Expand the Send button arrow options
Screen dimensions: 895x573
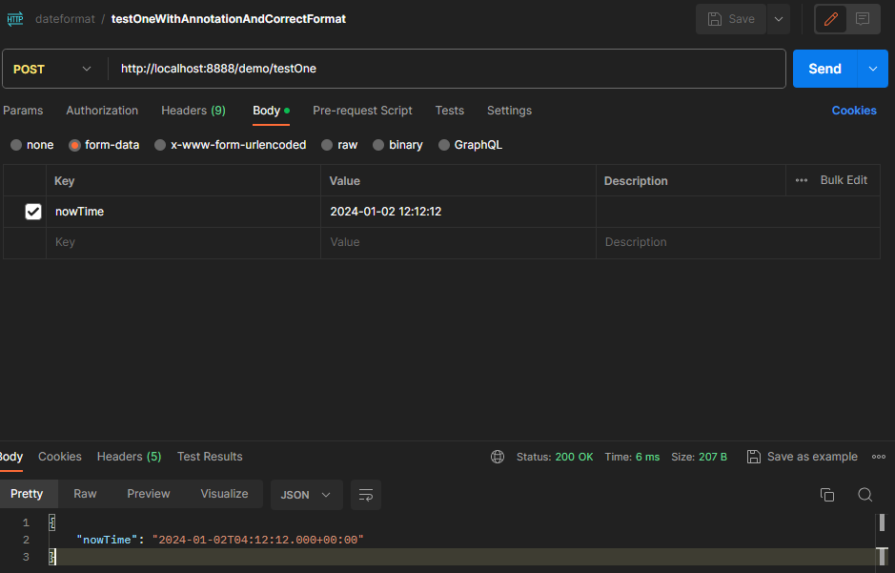click(x=872, y=69)
